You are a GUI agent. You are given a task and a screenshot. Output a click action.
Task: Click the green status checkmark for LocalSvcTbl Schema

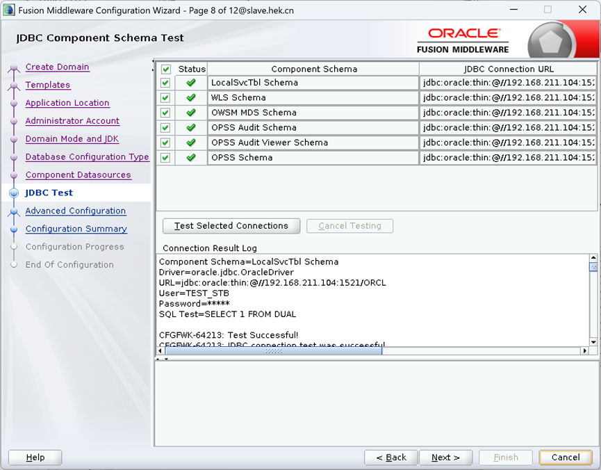click(191, 83)
